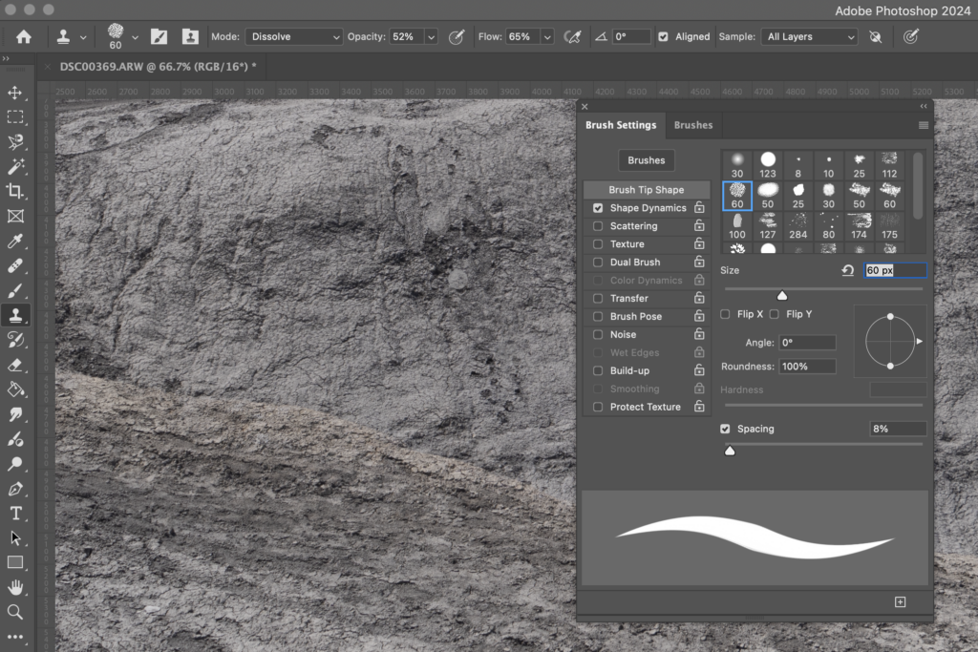
Task: Select the History Brush tool
Action: click(15, 341)
